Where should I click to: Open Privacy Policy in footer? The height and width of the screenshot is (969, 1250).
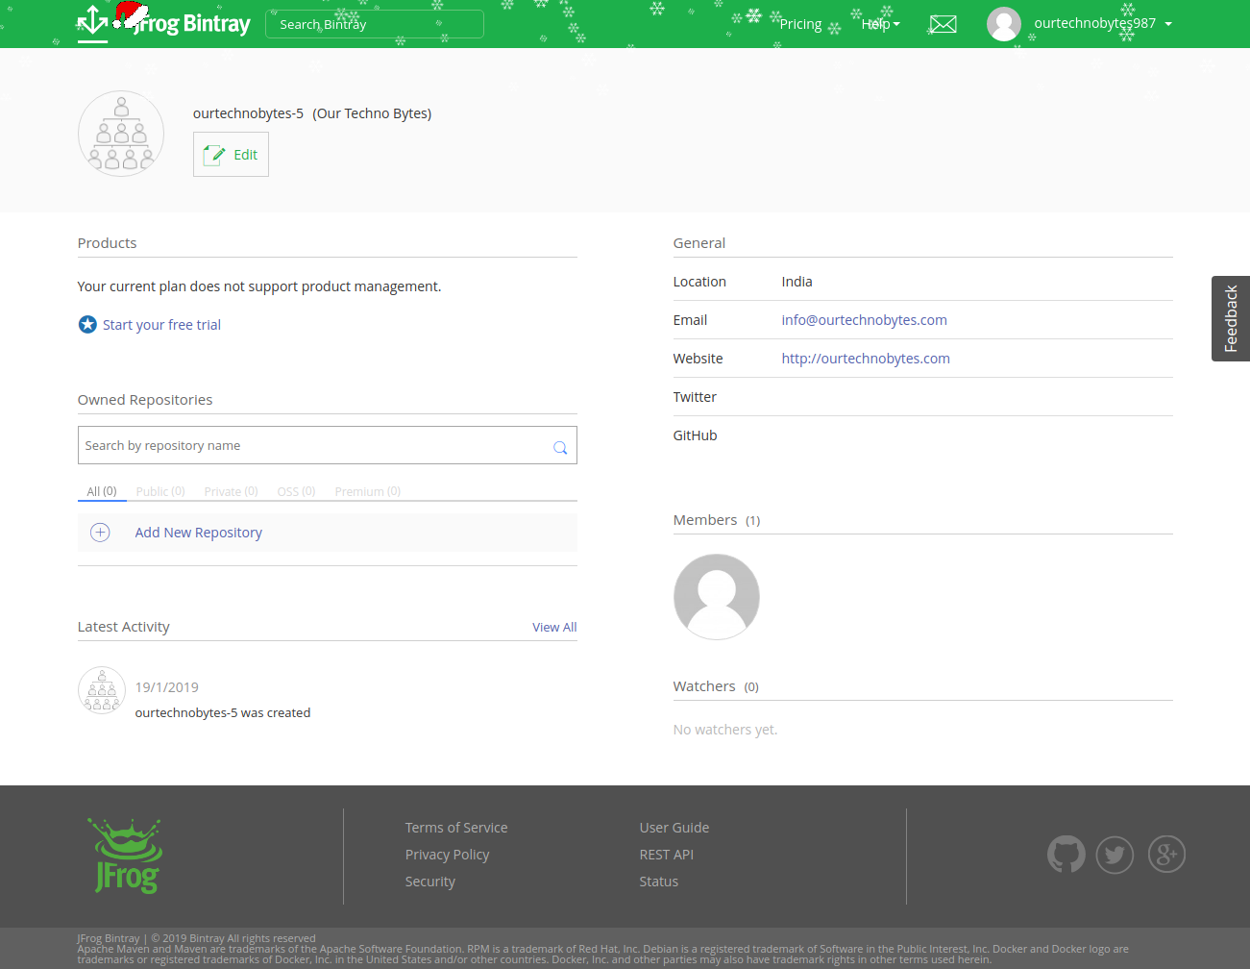click(x=447, y=855)
